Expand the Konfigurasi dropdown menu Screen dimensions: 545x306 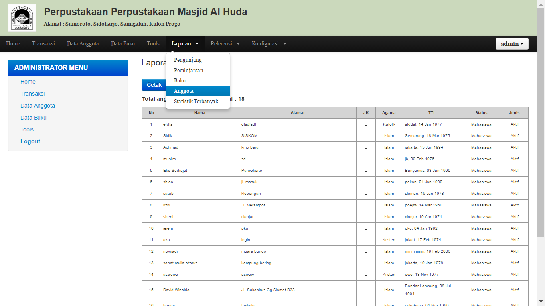[x=269, y=44]
